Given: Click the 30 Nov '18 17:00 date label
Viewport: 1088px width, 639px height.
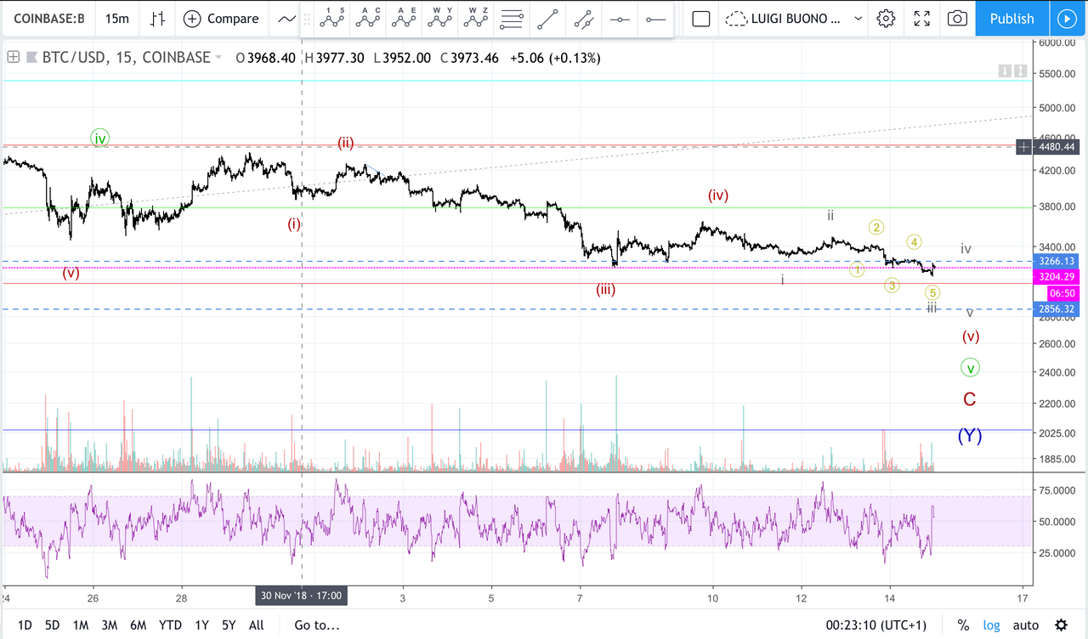Looking at the screenshot, I should (302, 596).
